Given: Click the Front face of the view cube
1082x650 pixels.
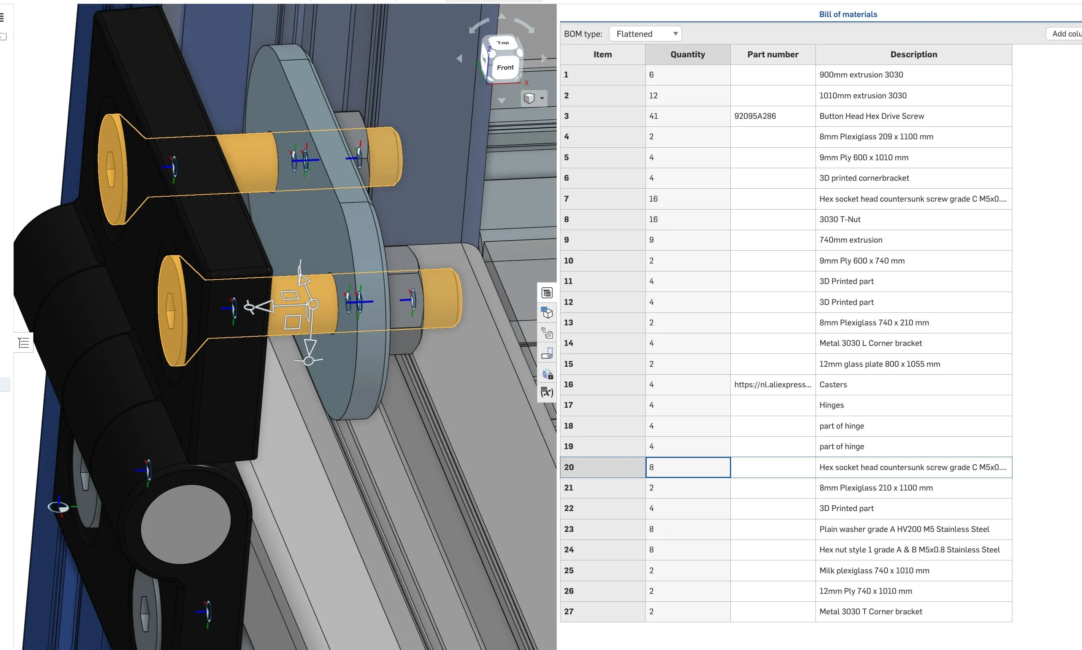Looking at the screenshot, I should (x=505, y=68).
